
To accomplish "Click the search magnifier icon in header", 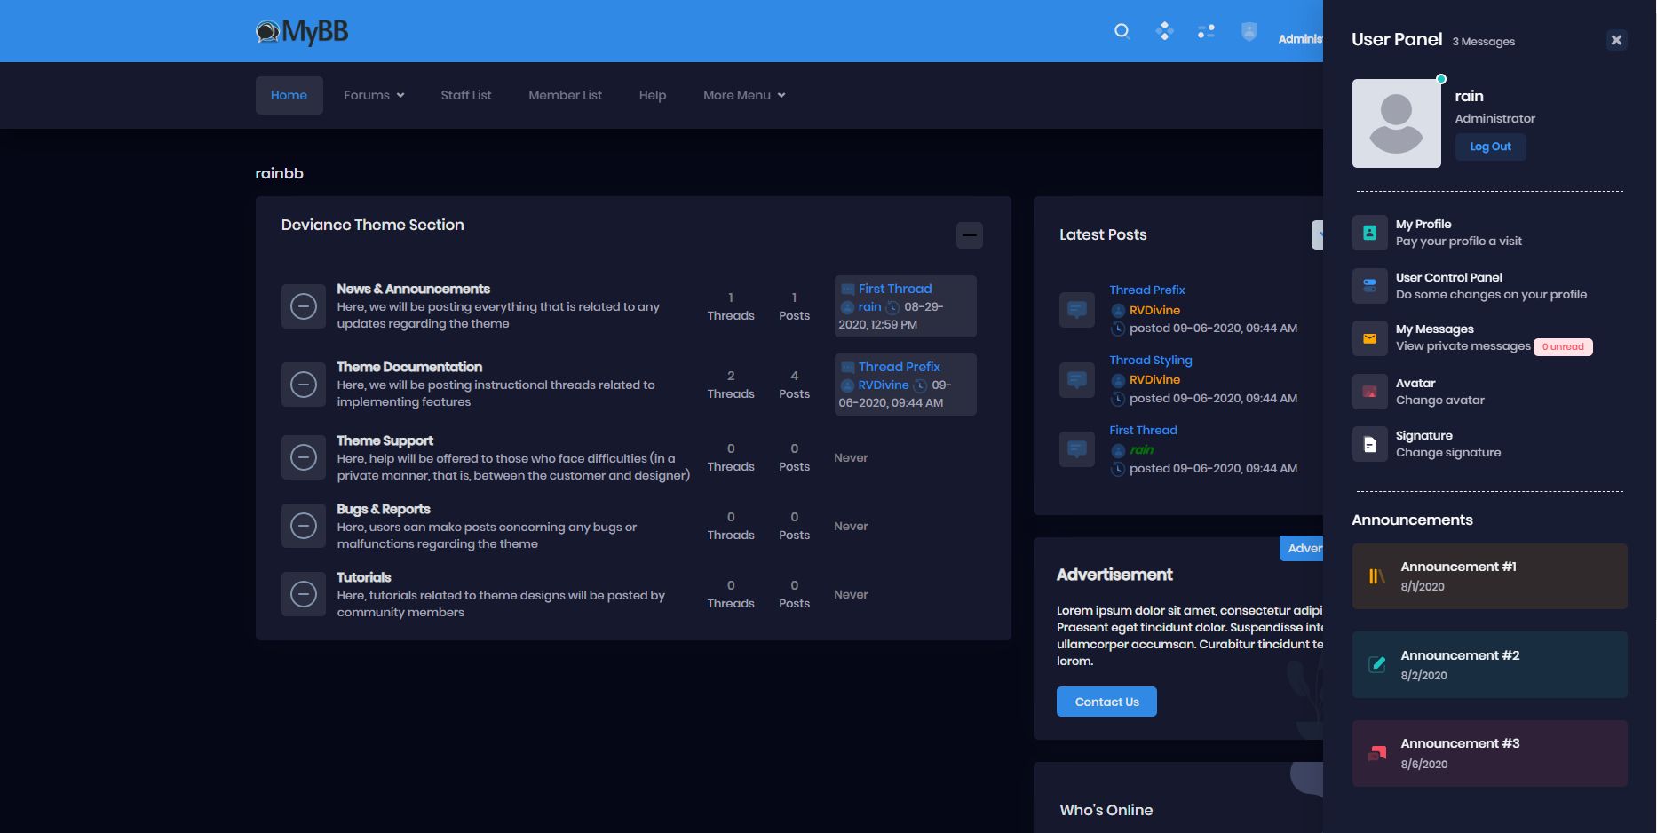I will coord(1122,32).
